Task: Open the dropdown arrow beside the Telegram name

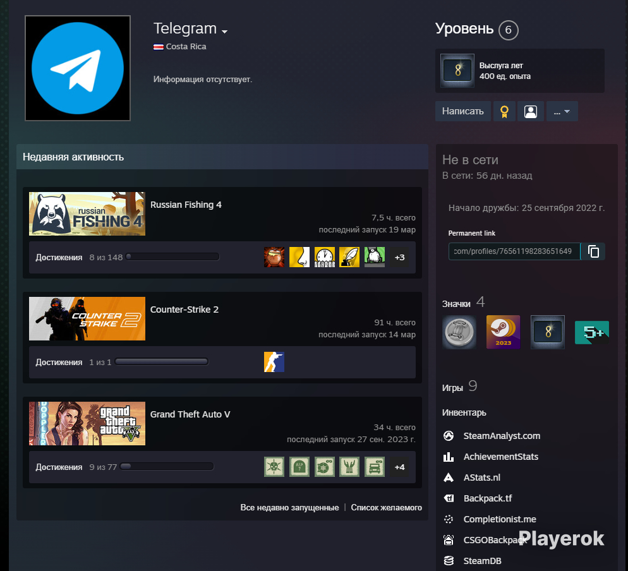Action: [x=225, y=31]
